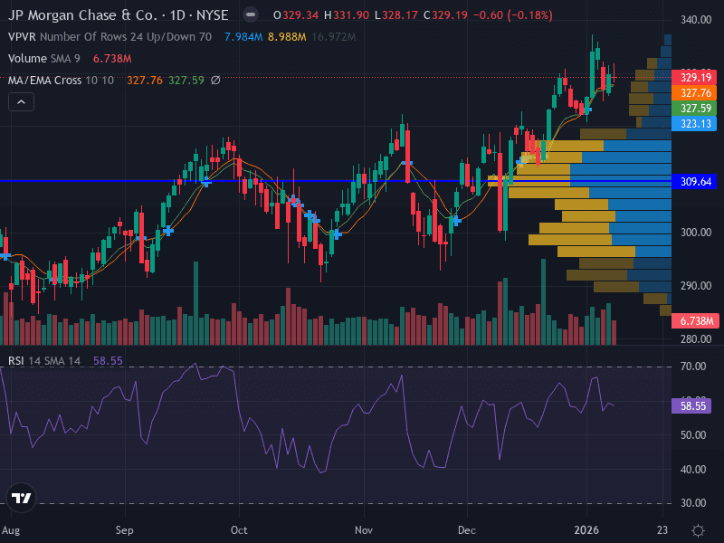724x543 pixels.
Task: Click the Sep label on the time axis
Action: 125,530
